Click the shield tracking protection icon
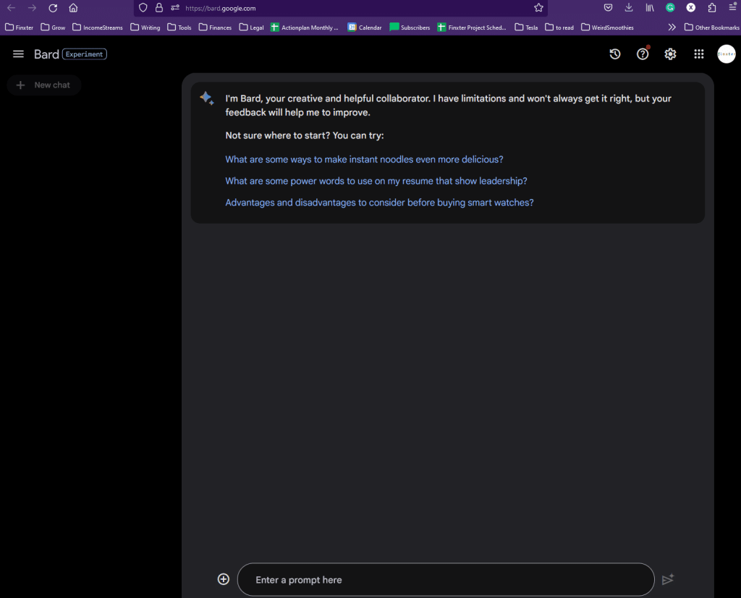Image resolution: width=741 pixels, height=598 pixels. click(143, 7)
